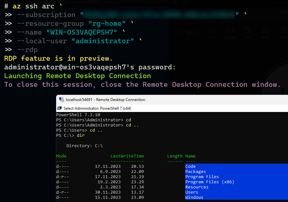The width and height of the screenshot is (288, 202).
Task: Click the --name parameter in the terminal
Action: coord(29,32)
